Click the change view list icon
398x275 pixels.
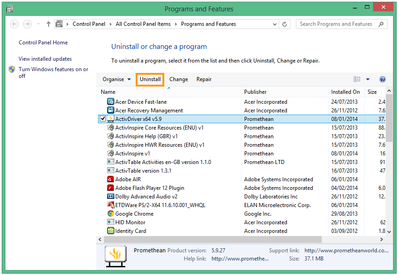pos(357,79)
